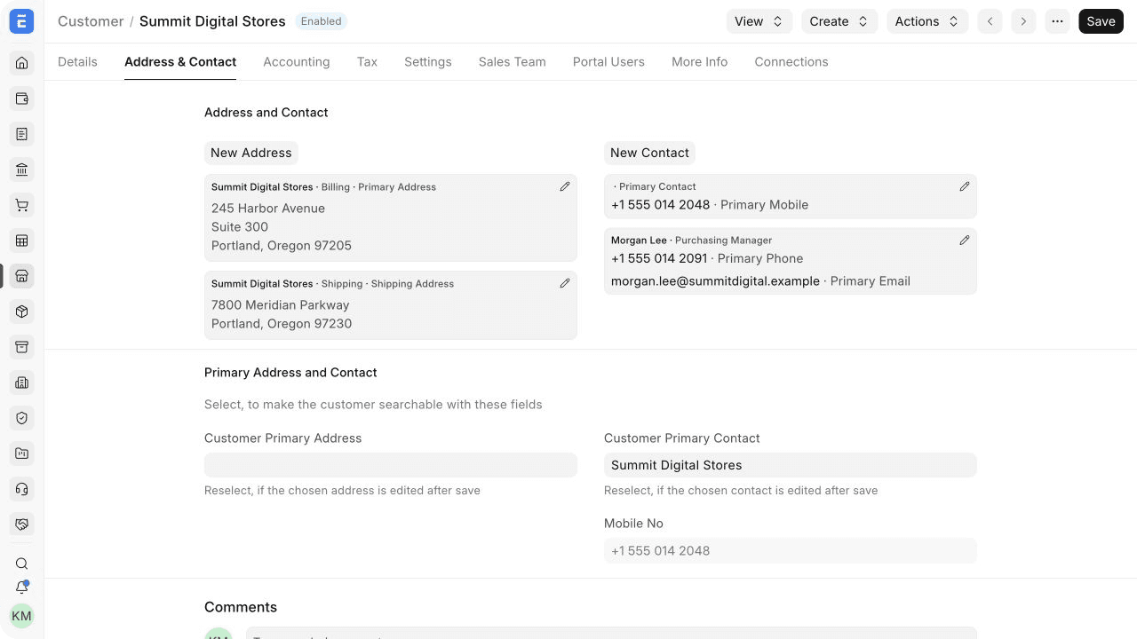
Task: Expand the Actions dropdown
Action: [x=927, y=21]
